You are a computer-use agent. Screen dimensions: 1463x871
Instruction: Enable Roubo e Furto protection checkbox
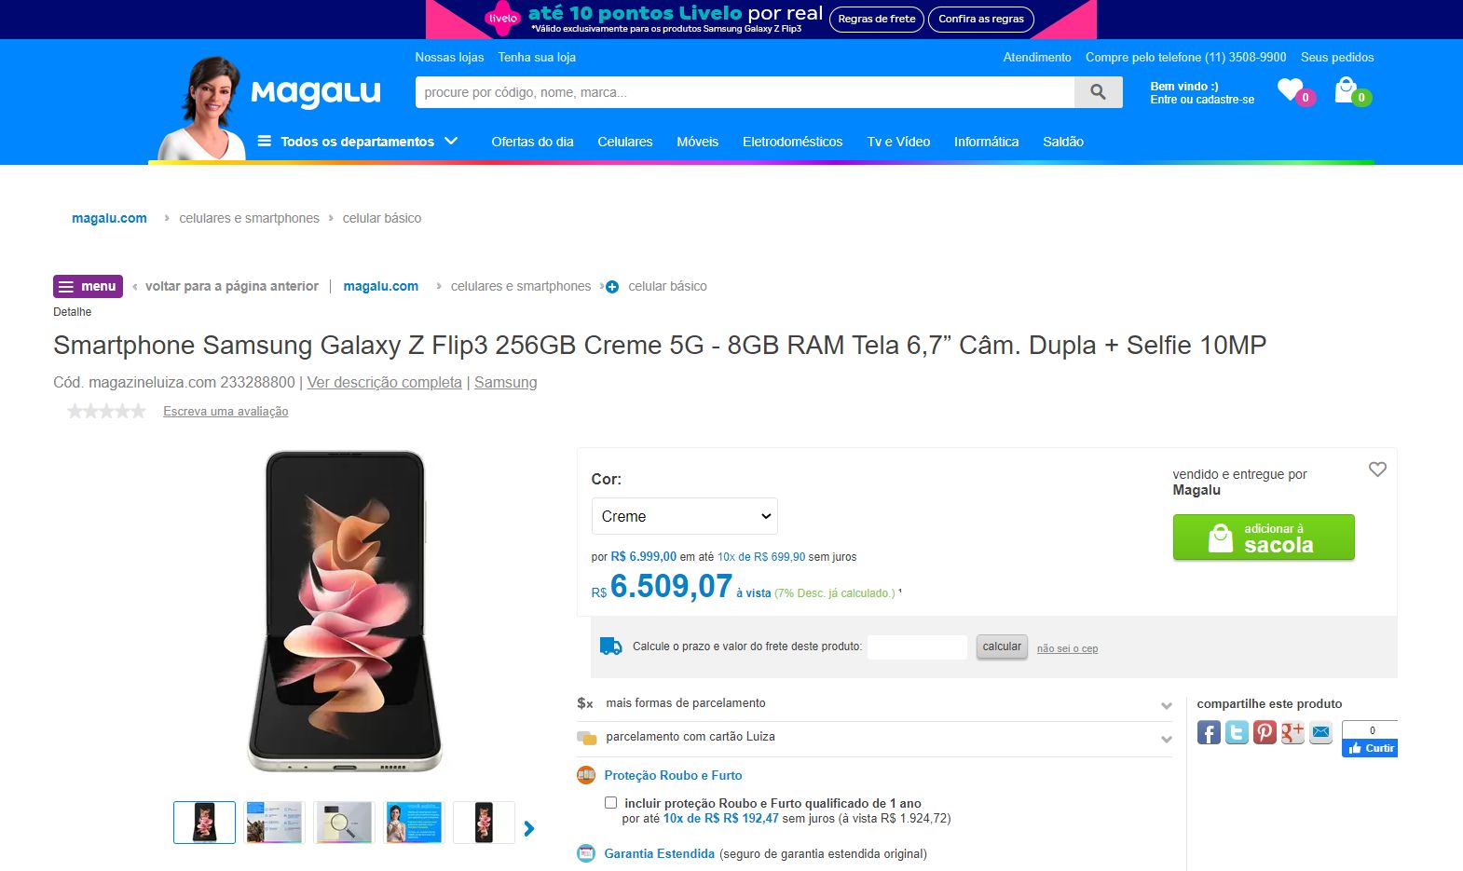610,802
